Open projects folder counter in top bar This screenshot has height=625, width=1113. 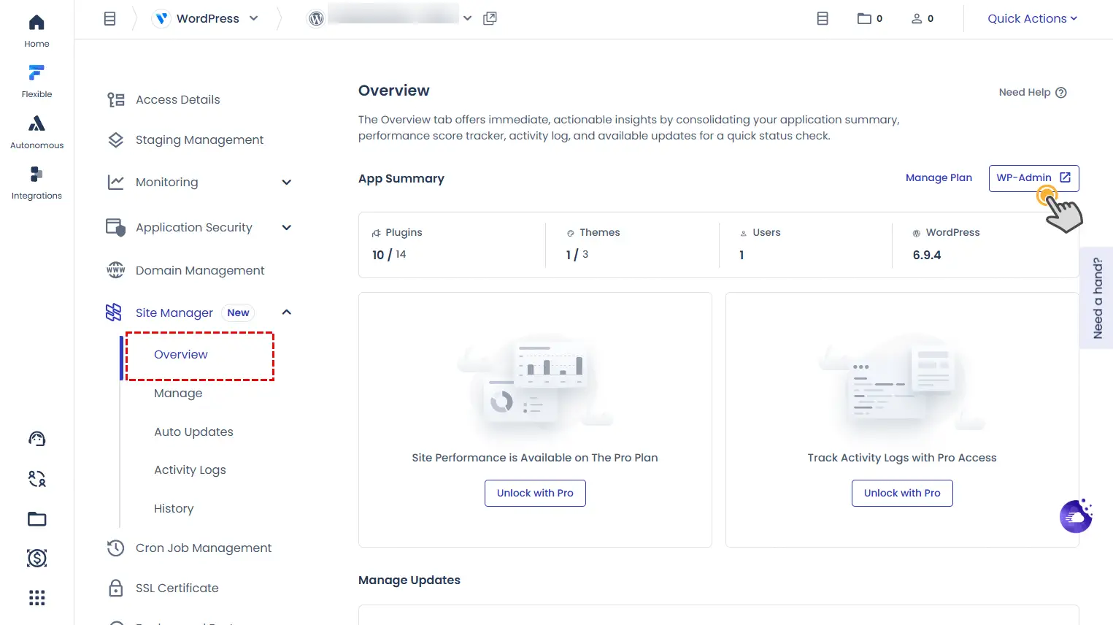870,18
